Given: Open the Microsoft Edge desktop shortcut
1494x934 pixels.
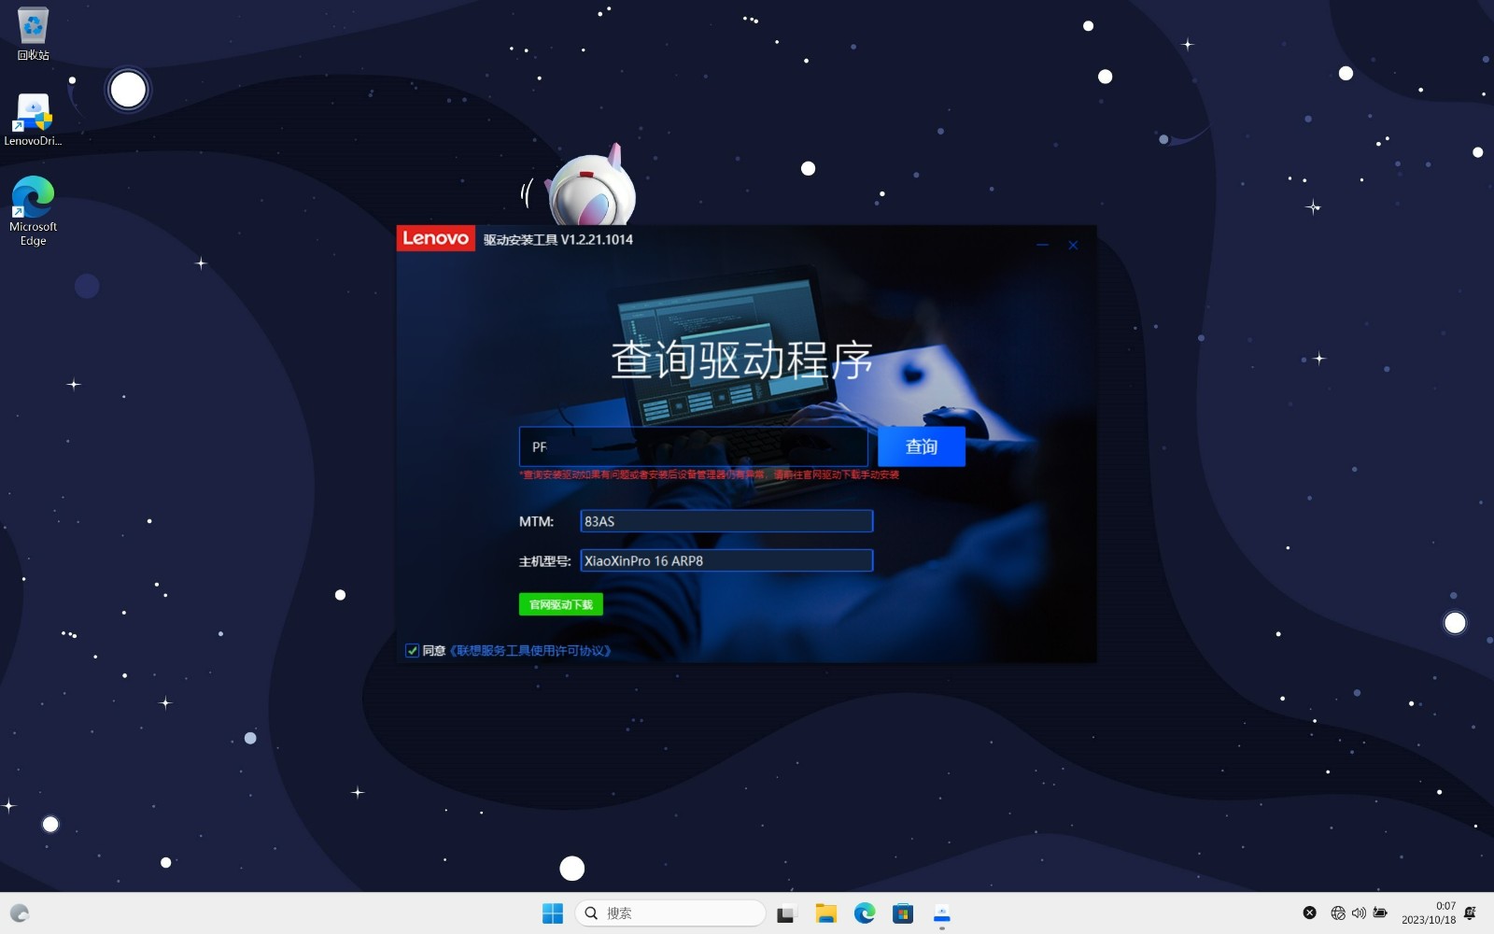Looking at the screenshot, I should click(x=33, y=211).
